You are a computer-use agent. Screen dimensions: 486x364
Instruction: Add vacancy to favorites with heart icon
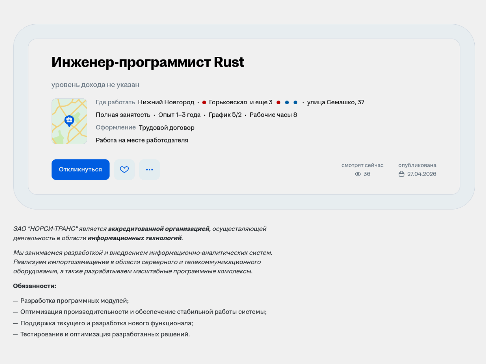124,170
